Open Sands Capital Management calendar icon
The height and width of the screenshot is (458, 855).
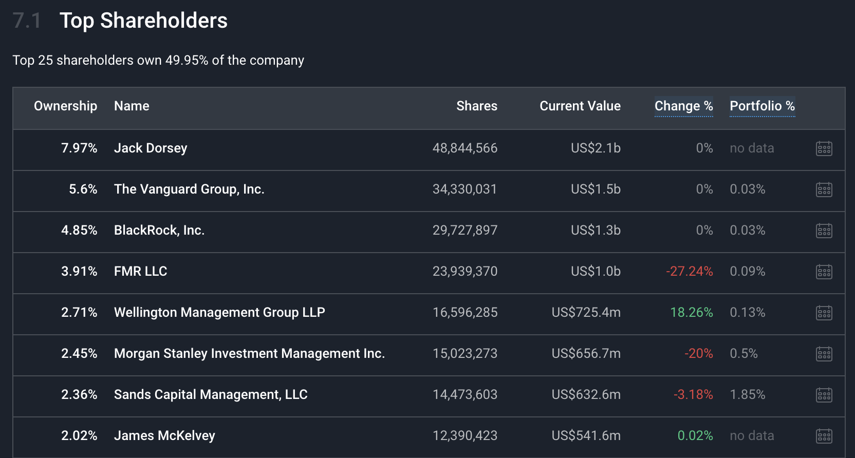coord(824,395)
